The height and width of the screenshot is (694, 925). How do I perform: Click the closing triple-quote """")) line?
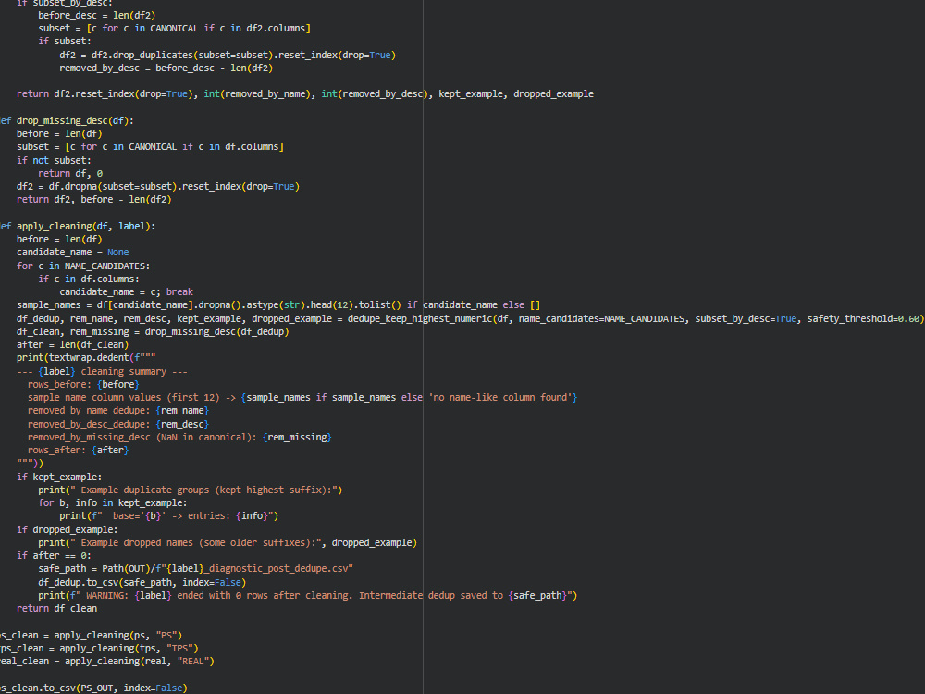31,464
